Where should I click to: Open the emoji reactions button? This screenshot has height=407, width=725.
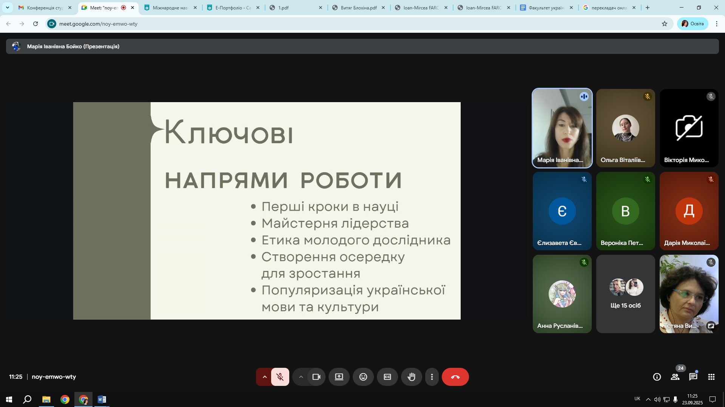tap(363, 377)
